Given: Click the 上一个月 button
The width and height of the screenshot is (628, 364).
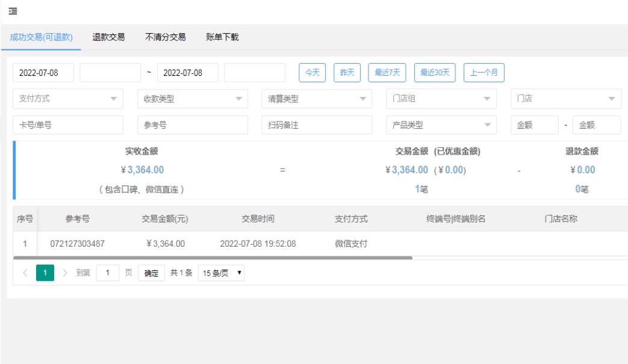Looking at the screenshot, I should [x=483, y=73].
